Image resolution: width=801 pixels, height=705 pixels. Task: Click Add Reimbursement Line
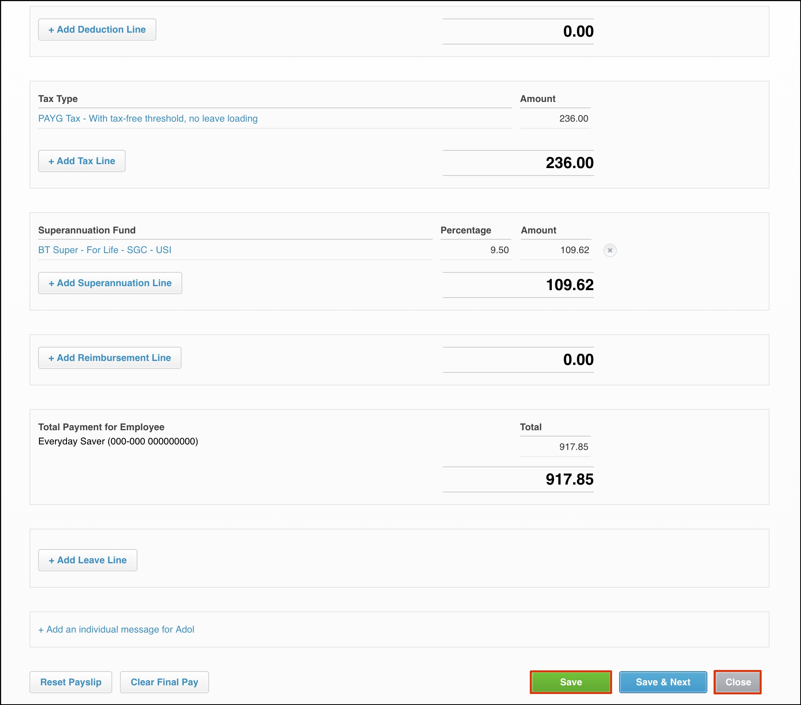tap(109, 357)
